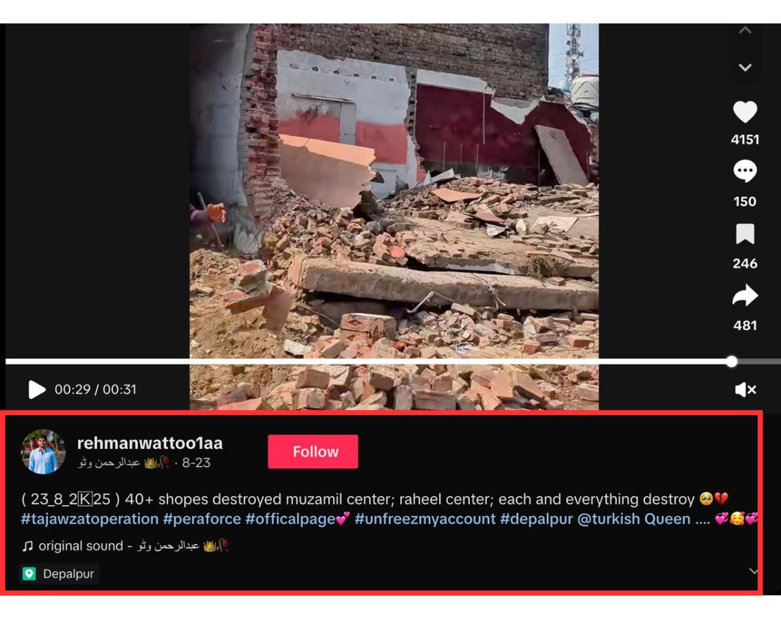This screenshot has height=619, width=781.
Task: Follow rehmanwattoo1aa
Action: pyautogui.click(x=313, y=452)
